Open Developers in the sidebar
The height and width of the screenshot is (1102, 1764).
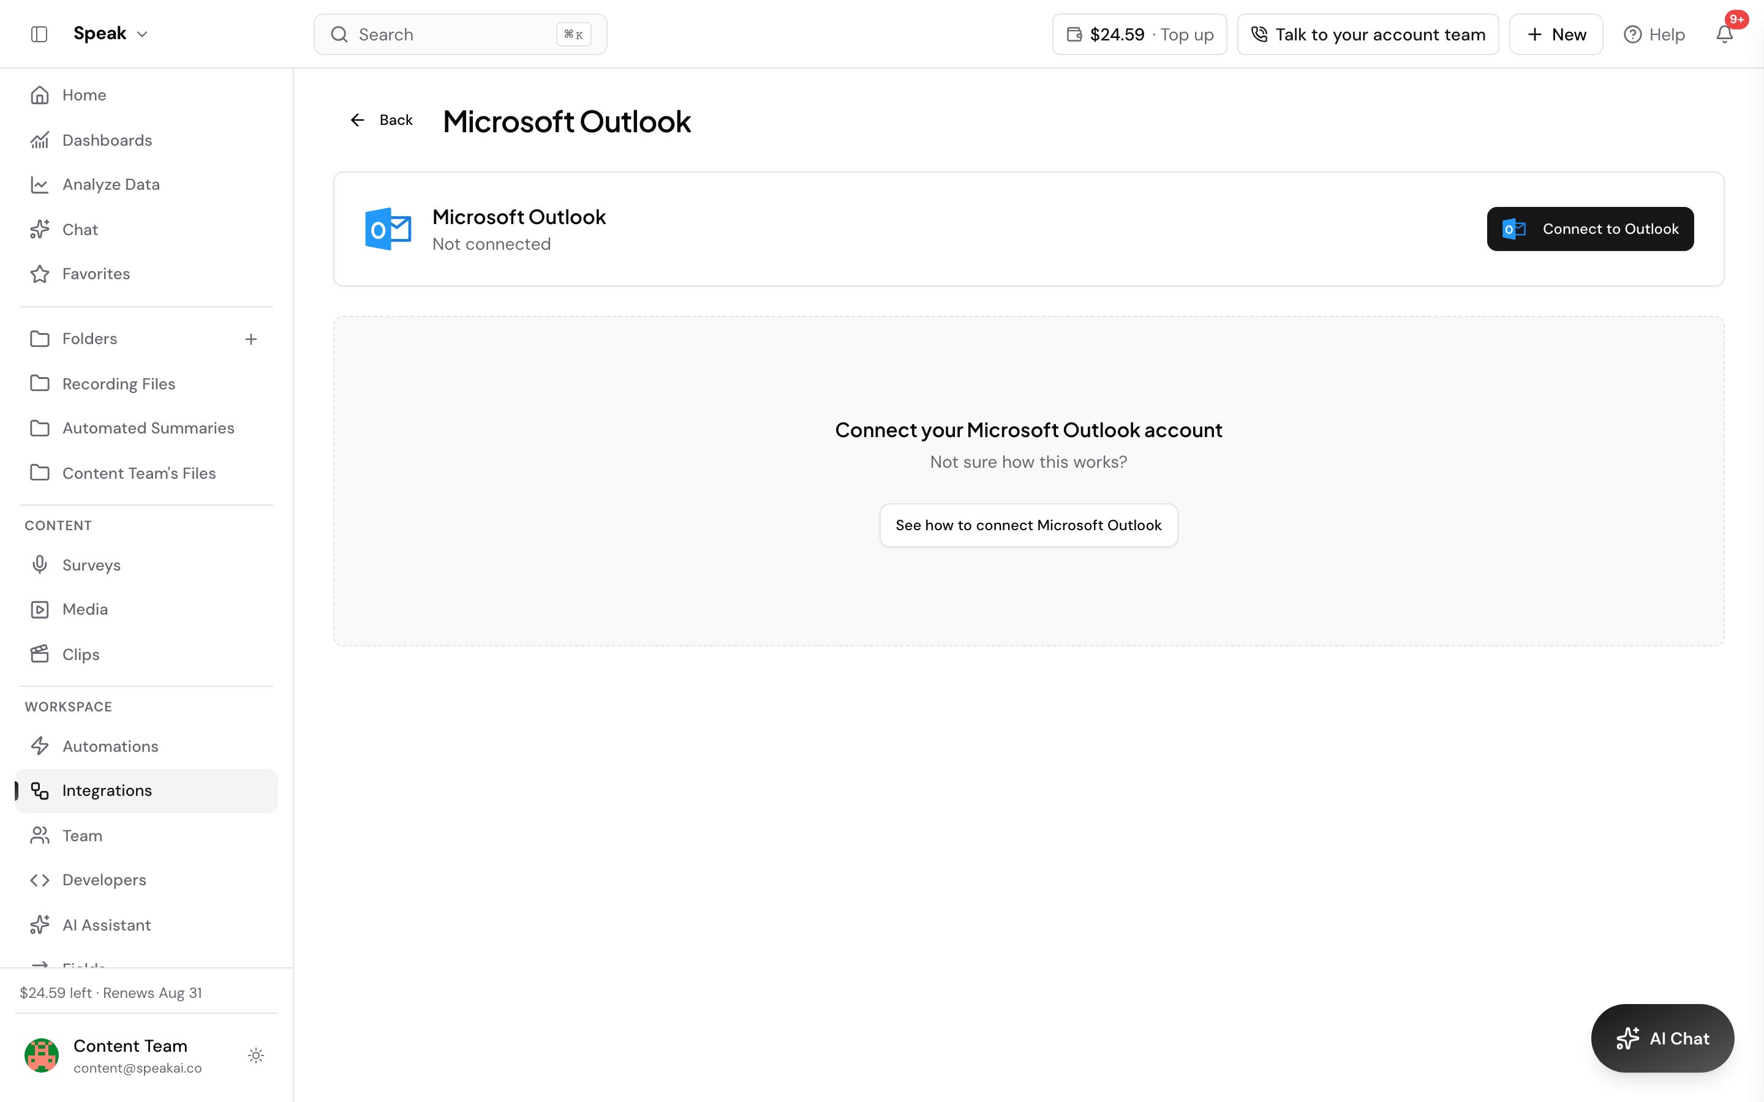(146, 880)
